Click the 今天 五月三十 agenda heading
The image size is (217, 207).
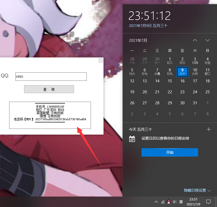[x=140, y=129]
